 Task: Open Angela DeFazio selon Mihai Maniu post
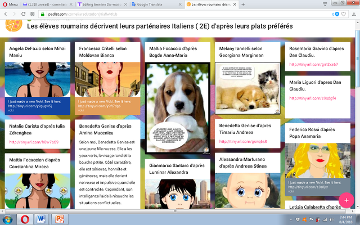(38, 52)
